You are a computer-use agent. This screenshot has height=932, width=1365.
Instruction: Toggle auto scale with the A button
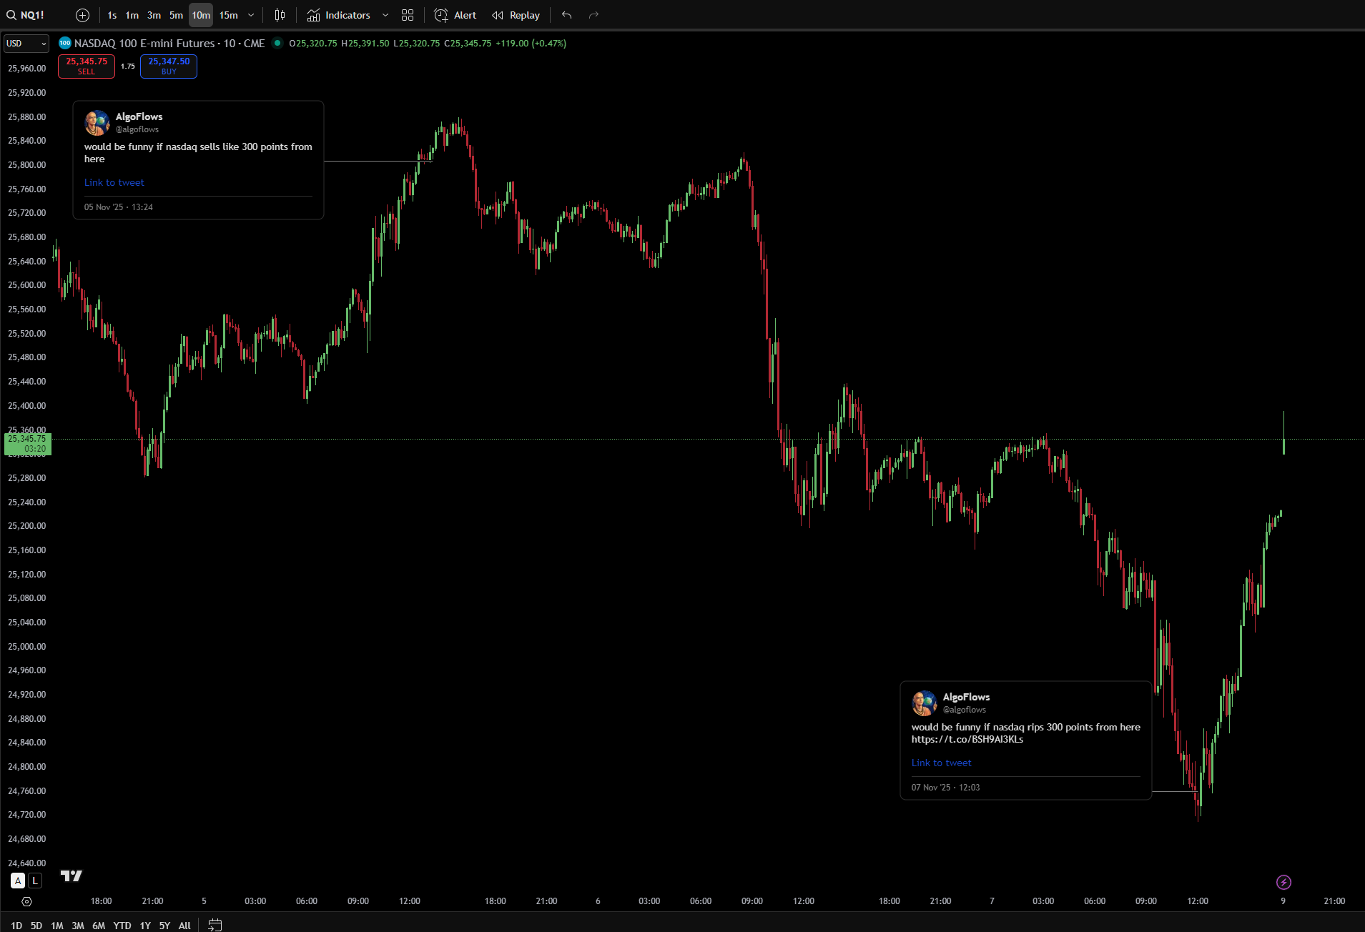tap(18, 881)
